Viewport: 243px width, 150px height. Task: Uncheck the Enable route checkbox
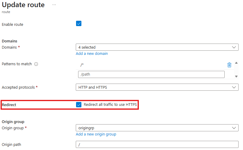click(x=79, y=24)
